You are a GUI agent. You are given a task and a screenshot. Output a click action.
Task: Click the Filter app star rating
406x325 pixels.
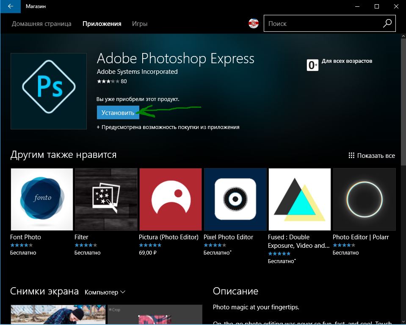[x=86, y=245]
